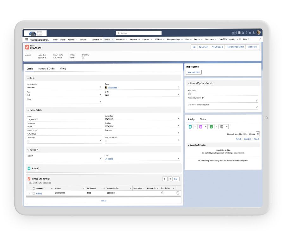
Task: Click the help question mark icon
Action: 246,33
